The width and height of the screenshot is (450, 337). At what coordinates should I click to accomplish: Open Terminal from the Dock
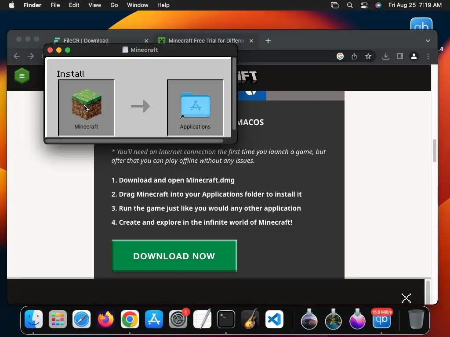[x=226, y=319]
